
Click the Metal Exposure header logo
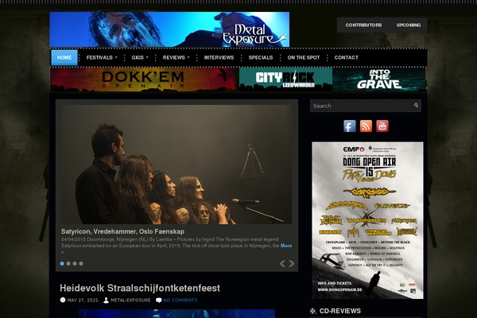(x=169, y=29)
